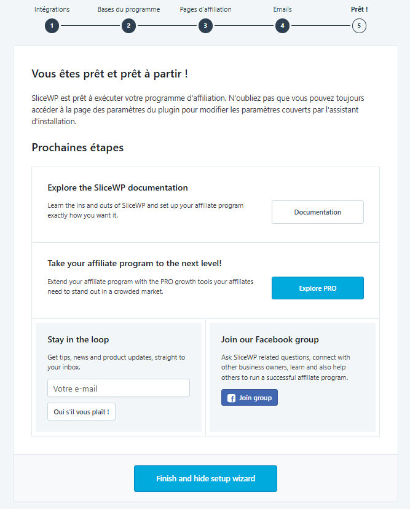Click the Join our Facebook group heading

point(270,339)
